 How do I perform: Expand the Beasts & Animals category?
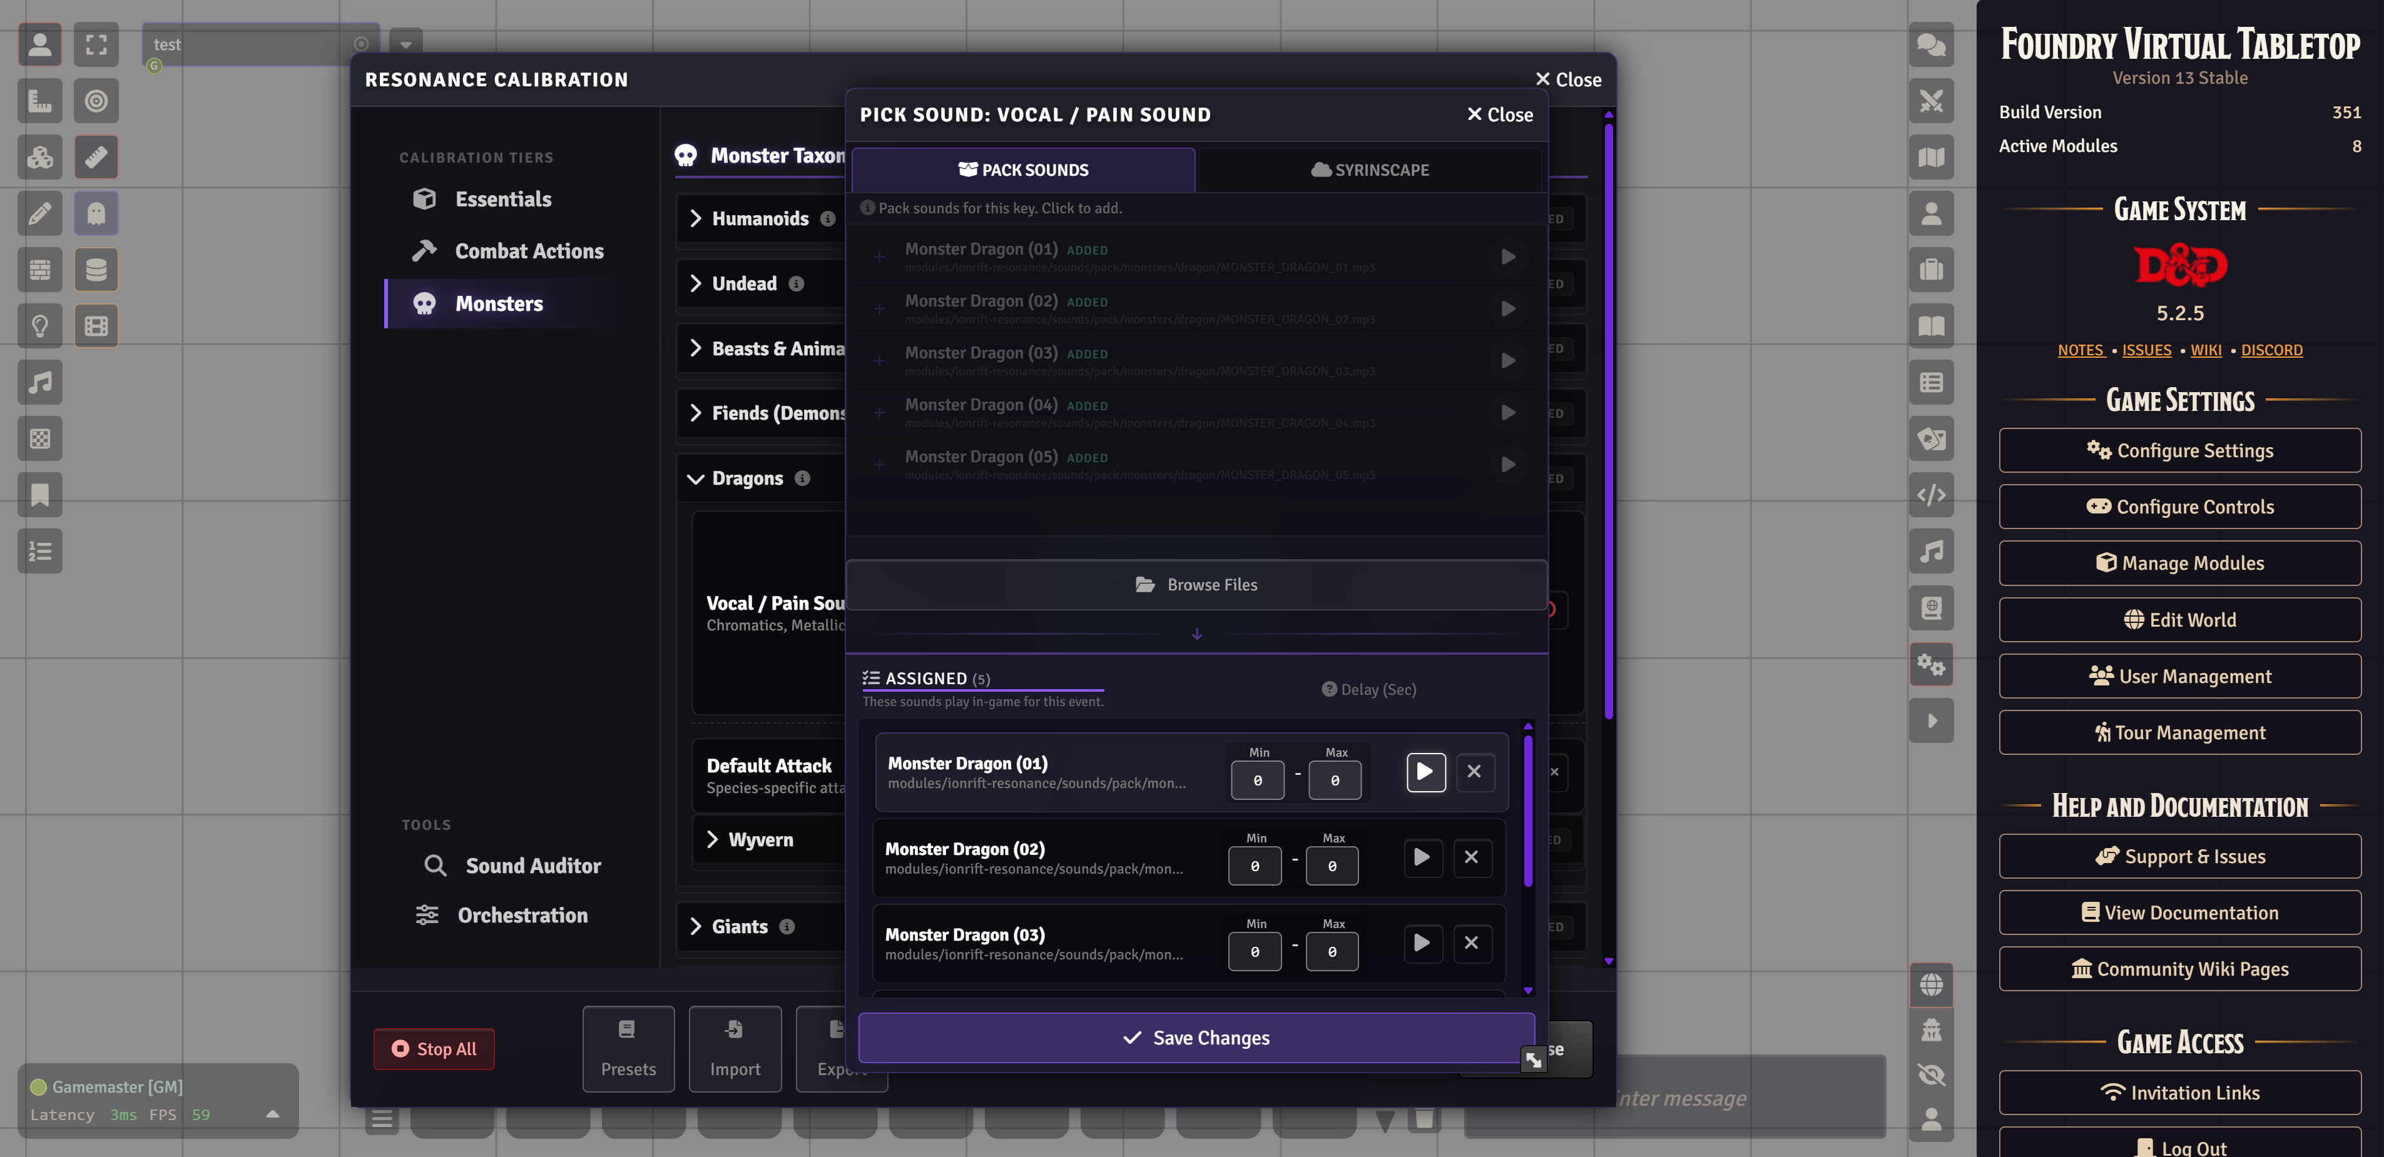click(696, 349)
